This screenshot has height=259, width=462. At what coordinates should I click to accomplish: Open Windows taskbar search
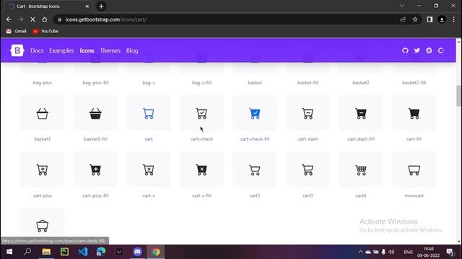point(27,252)
